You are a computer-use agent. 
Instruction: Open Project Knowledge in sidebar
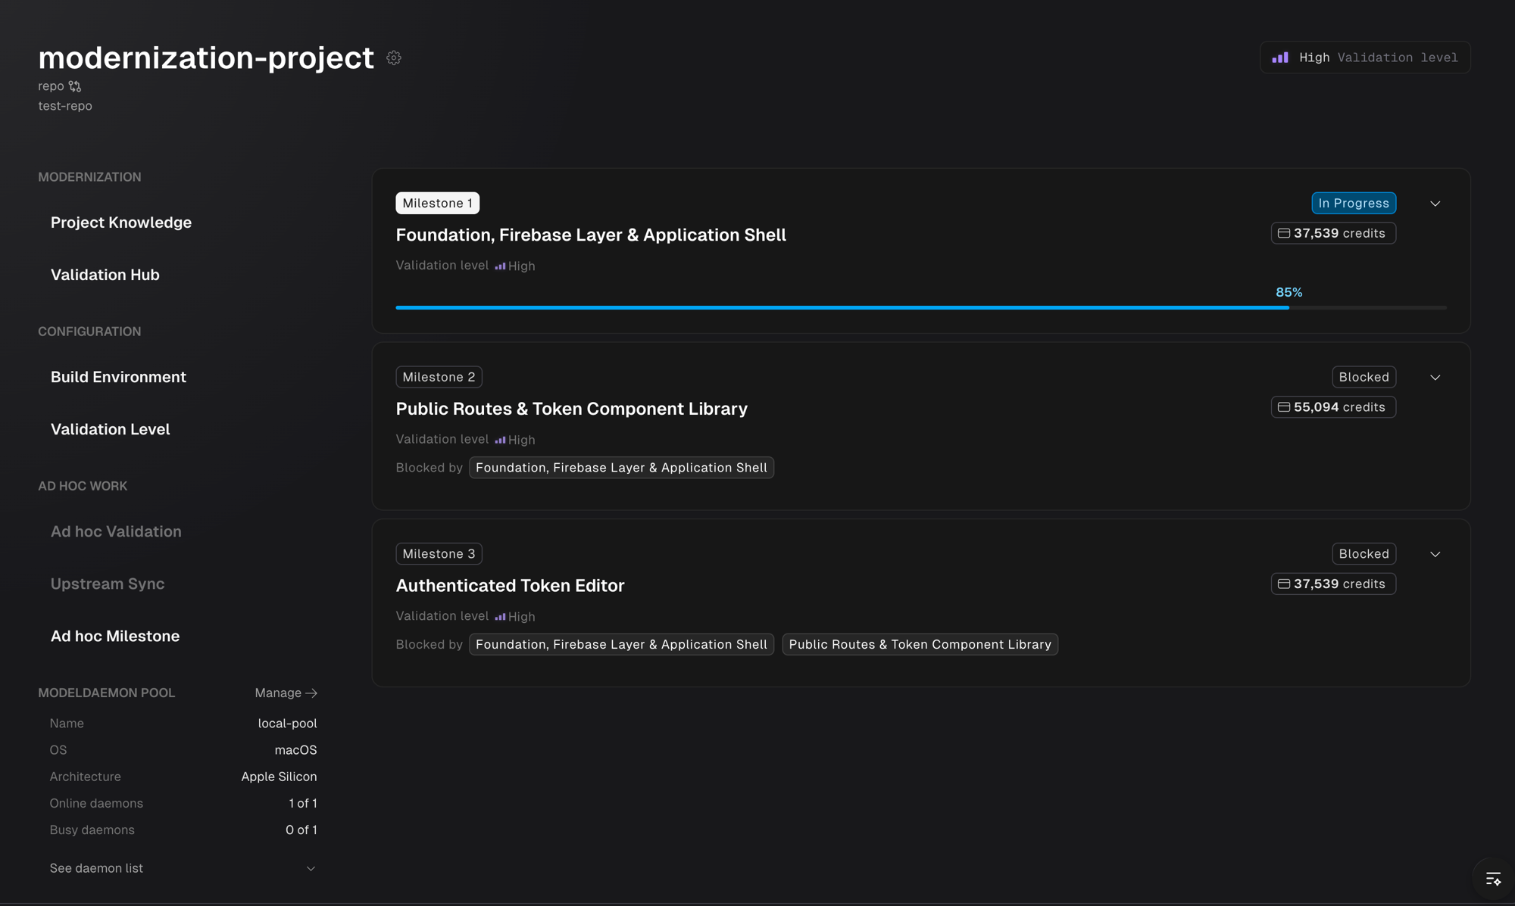tap(121, 223)
